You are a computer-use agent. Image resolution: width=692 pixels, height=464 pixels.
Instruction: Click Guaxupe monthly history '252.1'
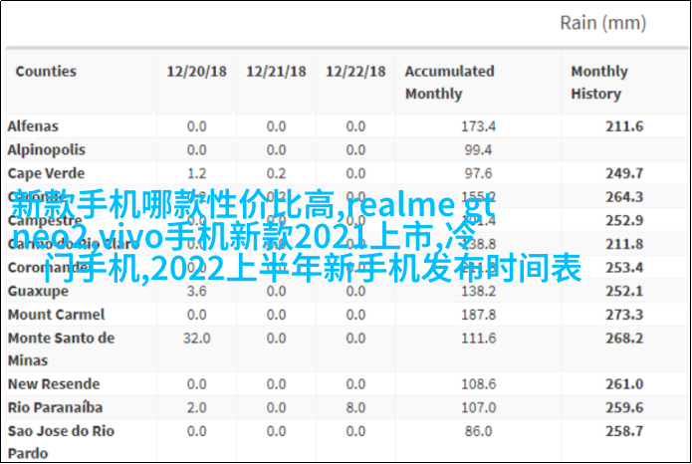pyautogui.click(x=624, y=292)
